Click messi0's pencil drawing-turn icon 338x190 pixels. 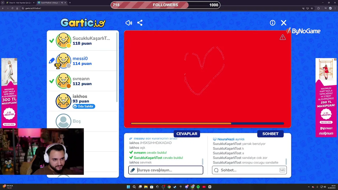[x=52, y=61]
